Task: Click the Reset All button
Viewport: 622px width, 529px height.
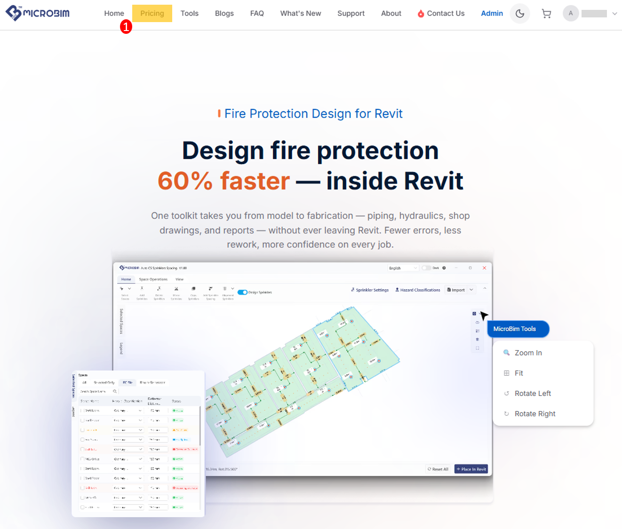Action: (438, 469)
